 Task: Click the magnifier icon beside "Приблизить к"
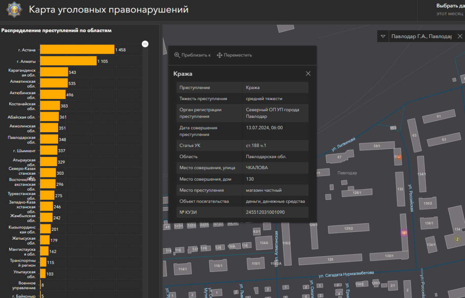pos(177,55)
